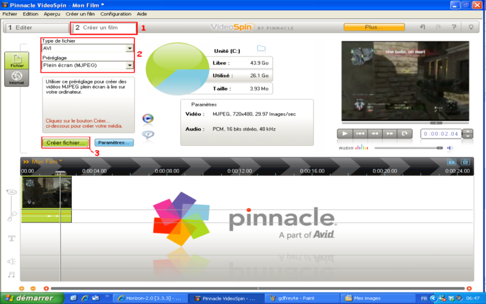Click the video track camera icon
This screenshot has width=486, height=304.
tap(12, 192)
